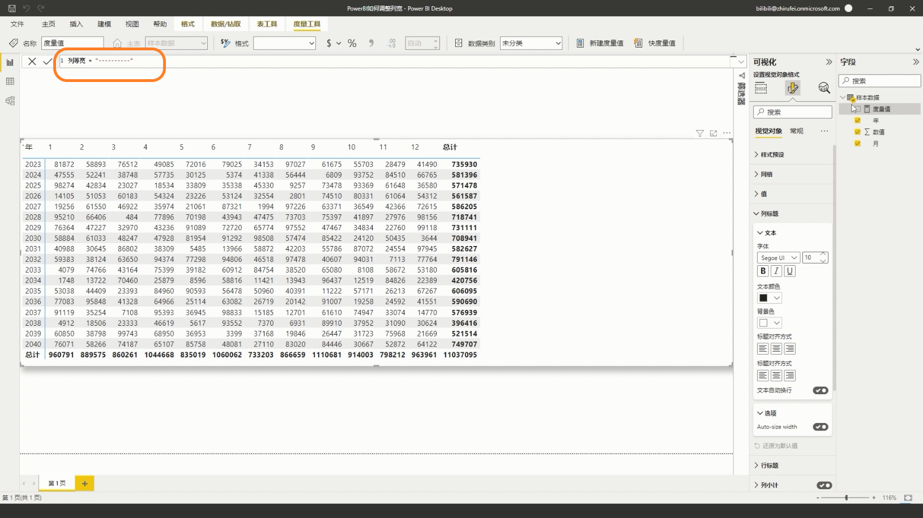Click the search box in Fields pane
923x518 pixels.
879,81
